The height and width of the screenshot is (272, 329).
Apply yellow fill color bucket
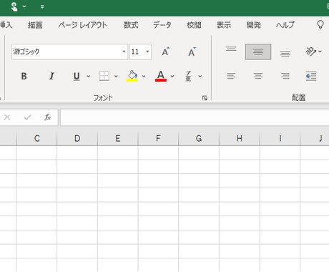[132, 76]
